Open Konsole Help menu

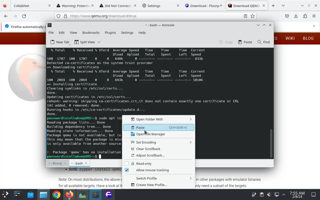(142, 32)
